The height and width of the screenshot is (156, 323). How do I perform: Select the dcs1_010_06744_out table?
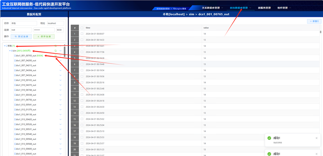click(x=26, y=90)
